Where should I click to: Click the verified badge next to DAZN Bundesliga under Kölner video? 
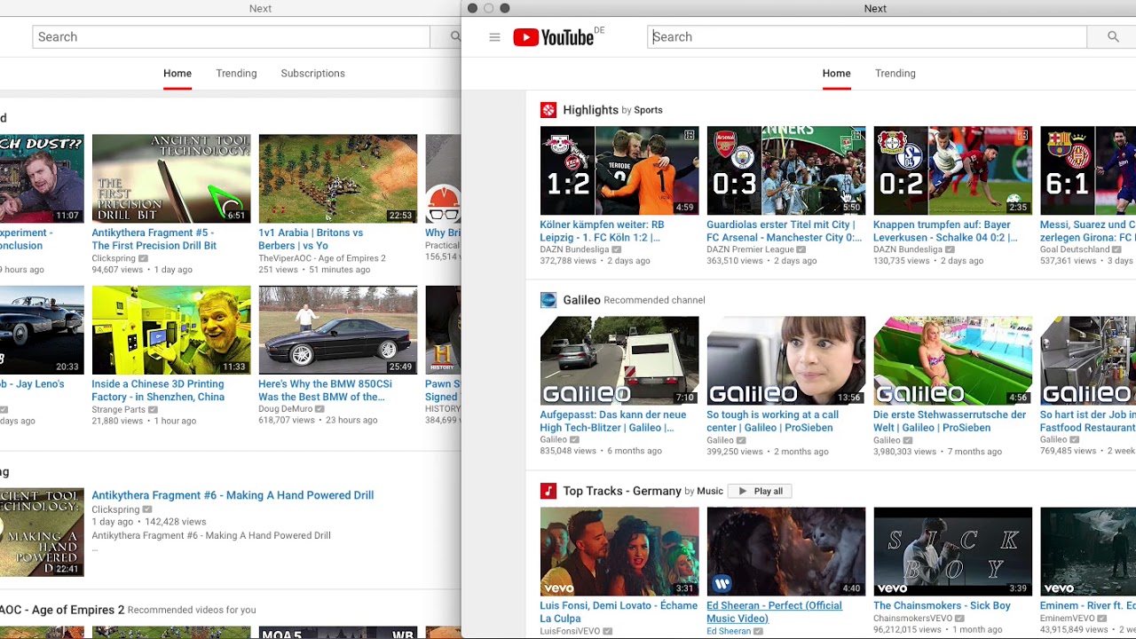(617, 250)
